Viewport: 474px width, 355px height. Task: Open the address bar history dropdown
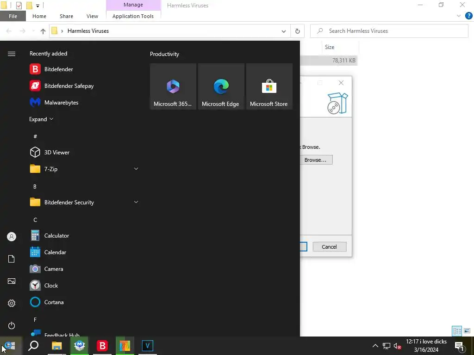pos(284,31)
